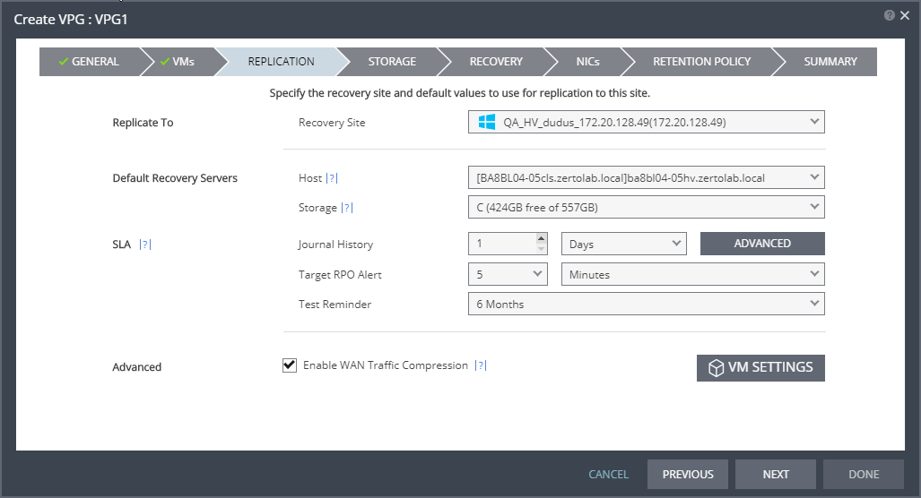Open the Journal History Days unit dropdown
The width and height of the screenshot is (921, 498).
click(624, 244)
